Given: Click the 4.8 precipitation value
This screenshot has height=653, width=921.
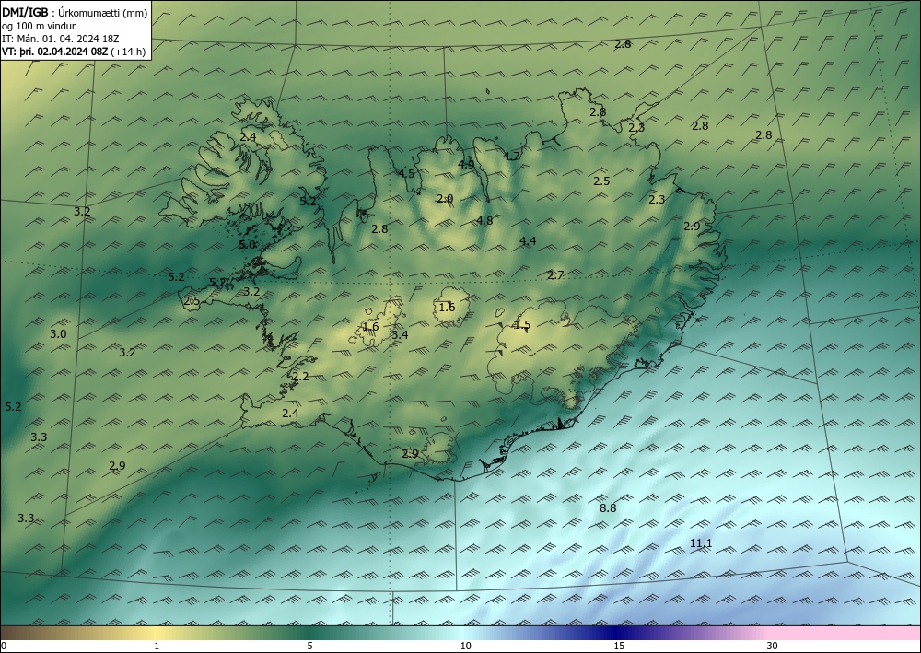Looking at the screenshot, I should click(484, 221).
